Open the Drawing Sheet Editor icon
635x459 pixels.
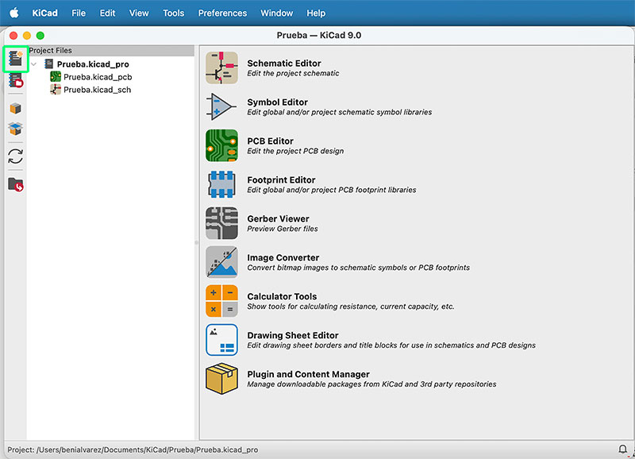[221, 340]
